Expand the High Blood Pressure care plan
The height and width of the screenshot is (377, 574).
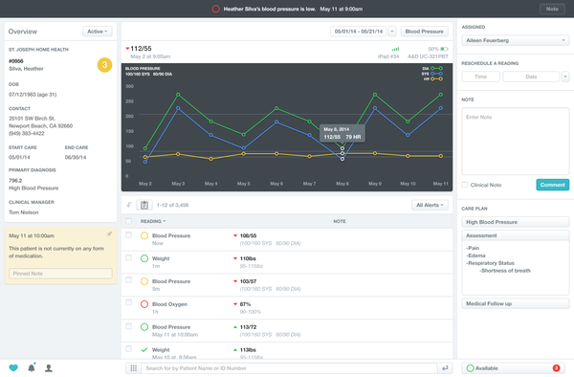click(516, 222)
